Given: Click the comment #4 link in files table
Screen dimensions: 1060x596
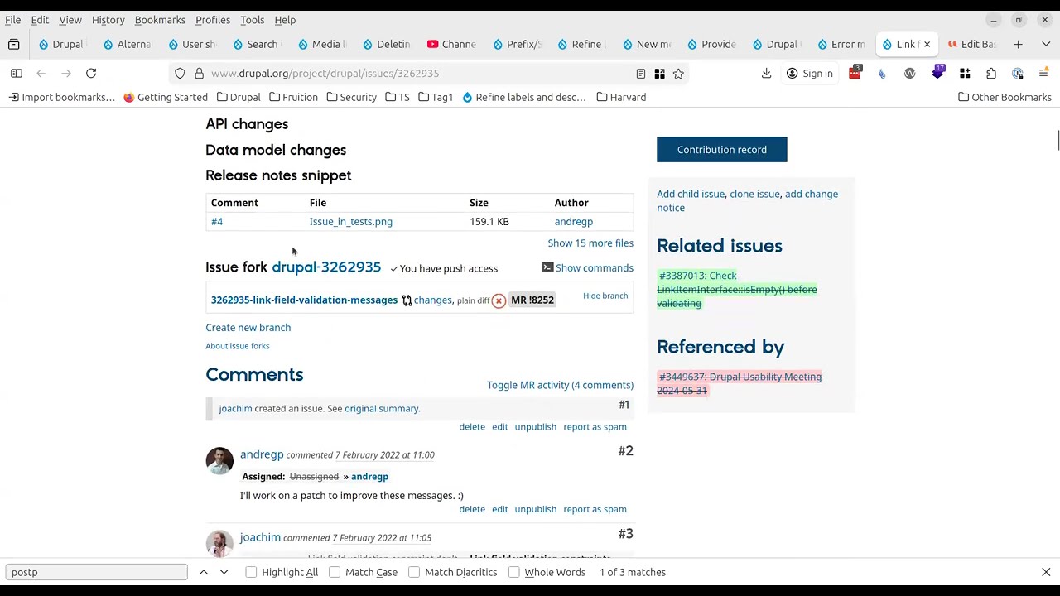Looking at the screenshot, I should point(217,221).
